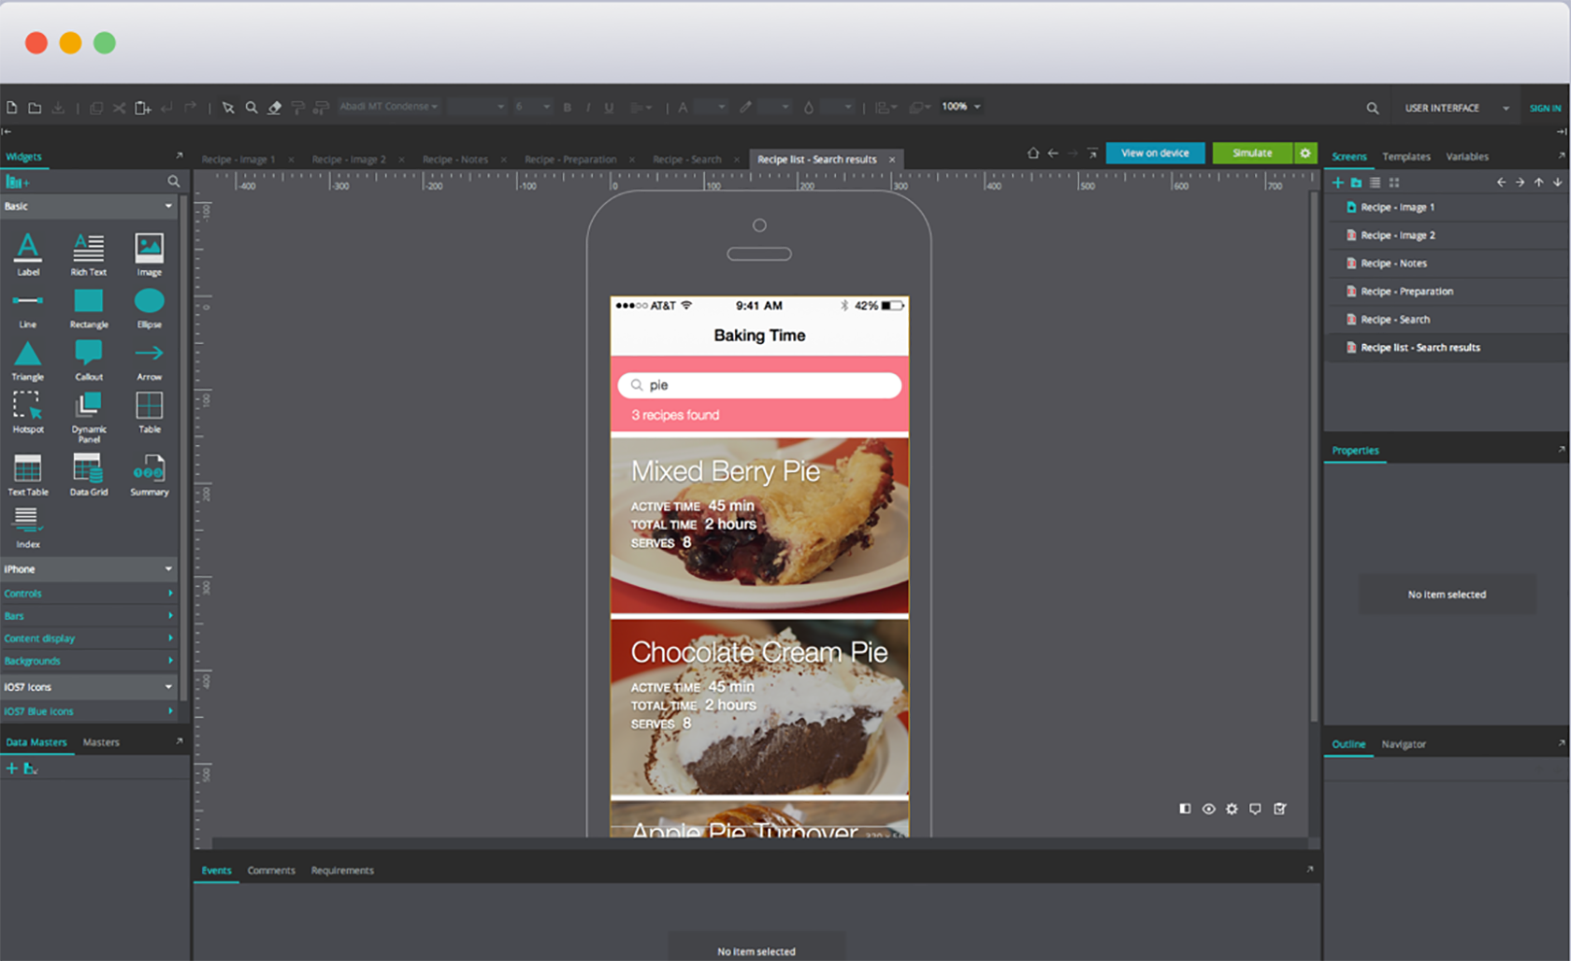Toggle comments bubble on canvas
Image resolution: width=1571 pixels, height=961 pixels.
coord(1255,809)
